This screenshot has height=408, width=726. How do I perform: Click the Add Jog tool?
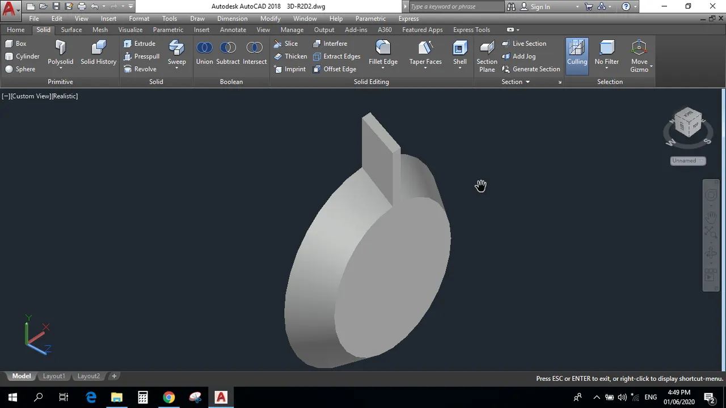[x=518, y=56]
